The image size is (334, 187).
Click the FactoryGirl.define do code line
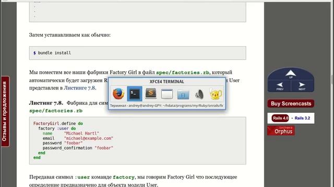(58, 124)
